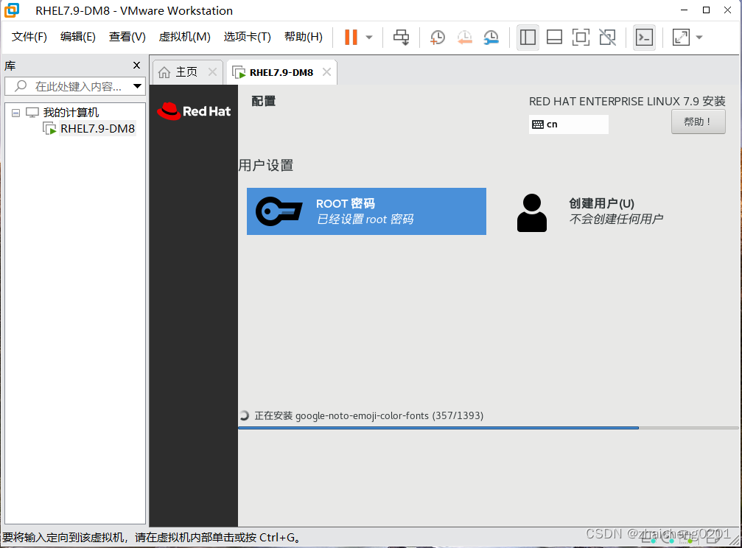Open the power options dropdown arrow
742x548 pixels.
[x=369, y=37]
